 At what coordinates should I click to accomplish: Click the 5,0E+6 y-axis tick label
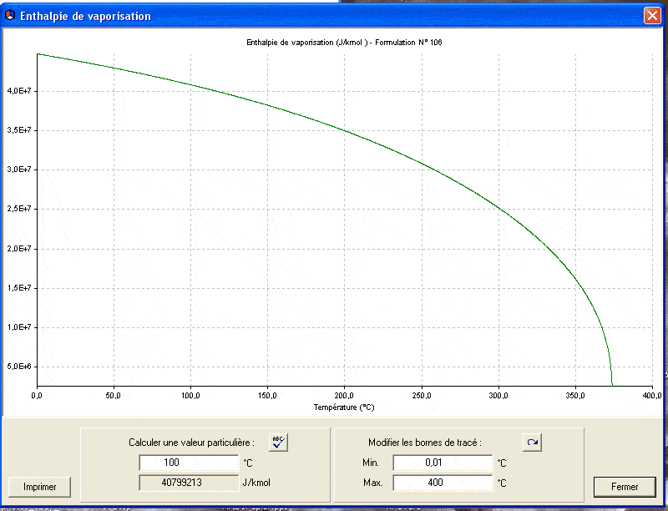(19, 367)
